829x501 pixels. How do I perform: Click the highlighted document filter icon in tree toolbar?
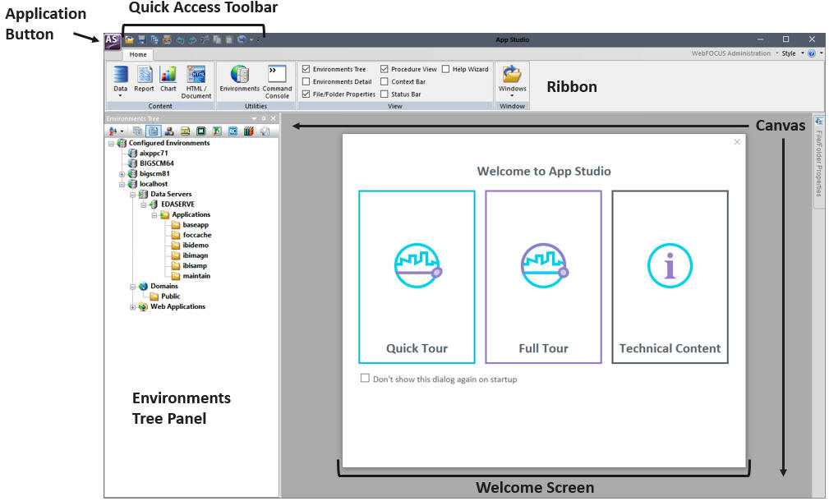154,131
